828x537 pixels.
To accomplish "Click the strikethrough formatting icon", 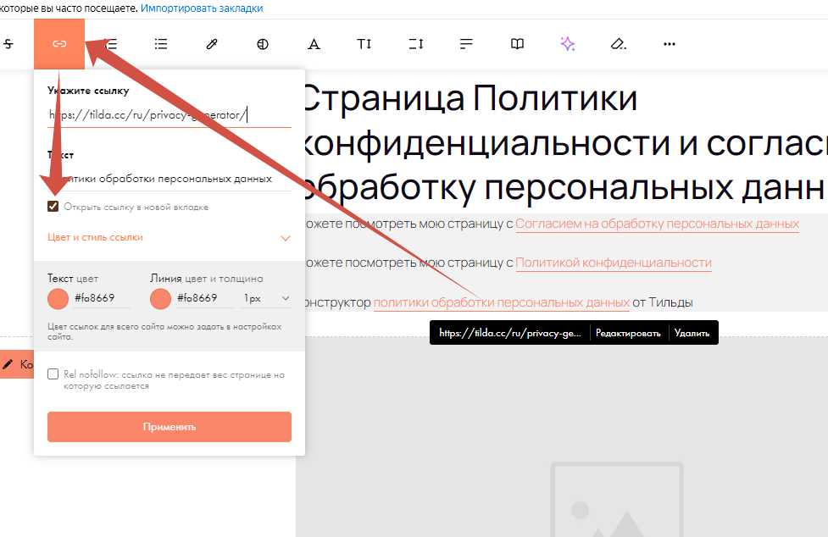I will tap(8, 44).
